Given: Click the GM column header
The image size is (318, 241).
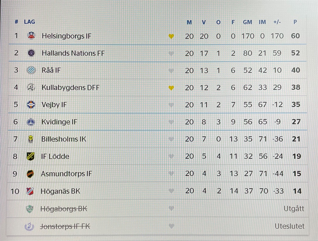Looking at the screenshot, I should click(247, 22).
